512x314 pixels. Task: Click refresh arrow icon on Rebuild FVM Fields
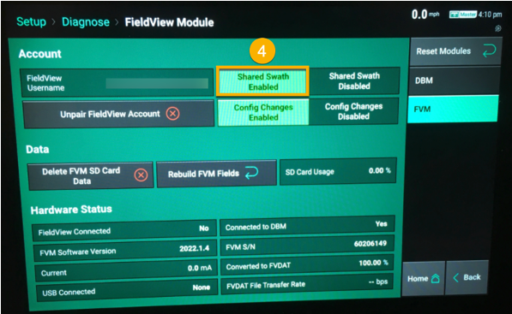(251, 173)
